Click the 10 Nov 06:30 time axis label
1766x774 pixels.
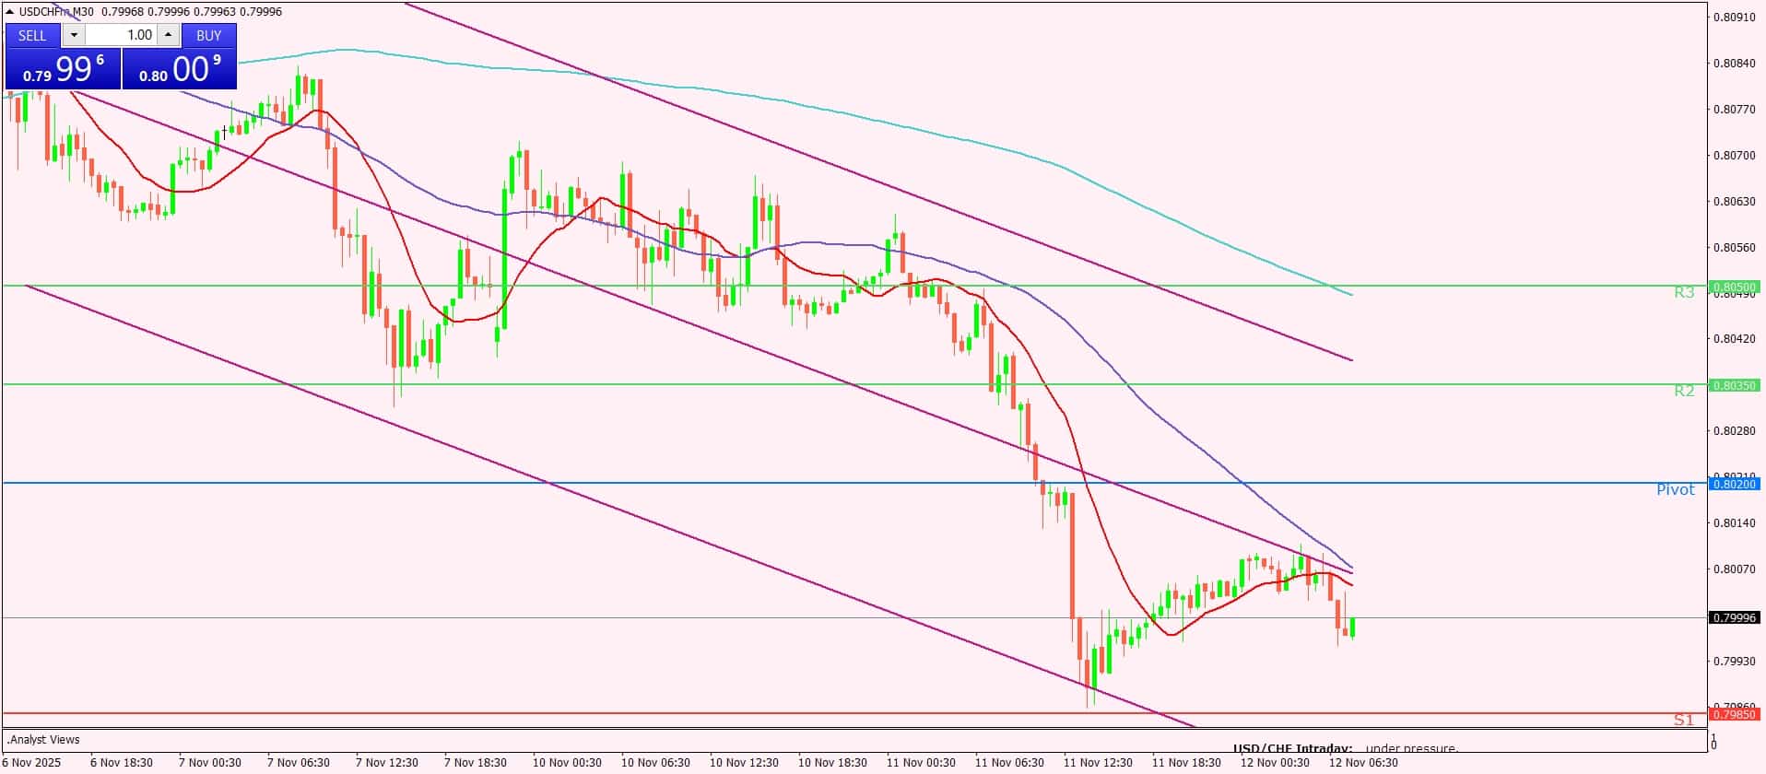656,763
